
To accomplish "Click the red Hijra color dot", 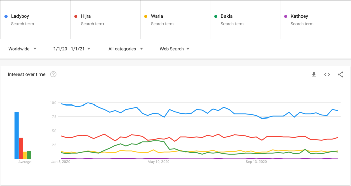I will (76, 16).
